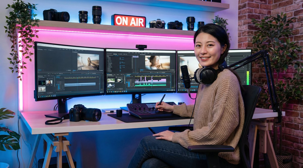Toggle highlighted blue track target on left monitor timeline
Screen dimensions: 303x168
pyautogui.click(x=59, y=85)
